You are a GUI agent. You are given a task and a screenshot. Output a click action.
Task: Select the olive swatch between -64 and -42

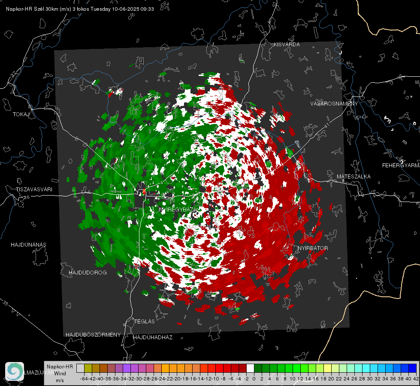click(x=88, y=368)
